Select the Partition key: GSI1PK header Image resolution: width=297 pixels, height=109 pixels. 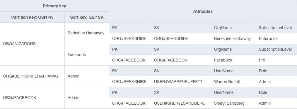point(32,17)
